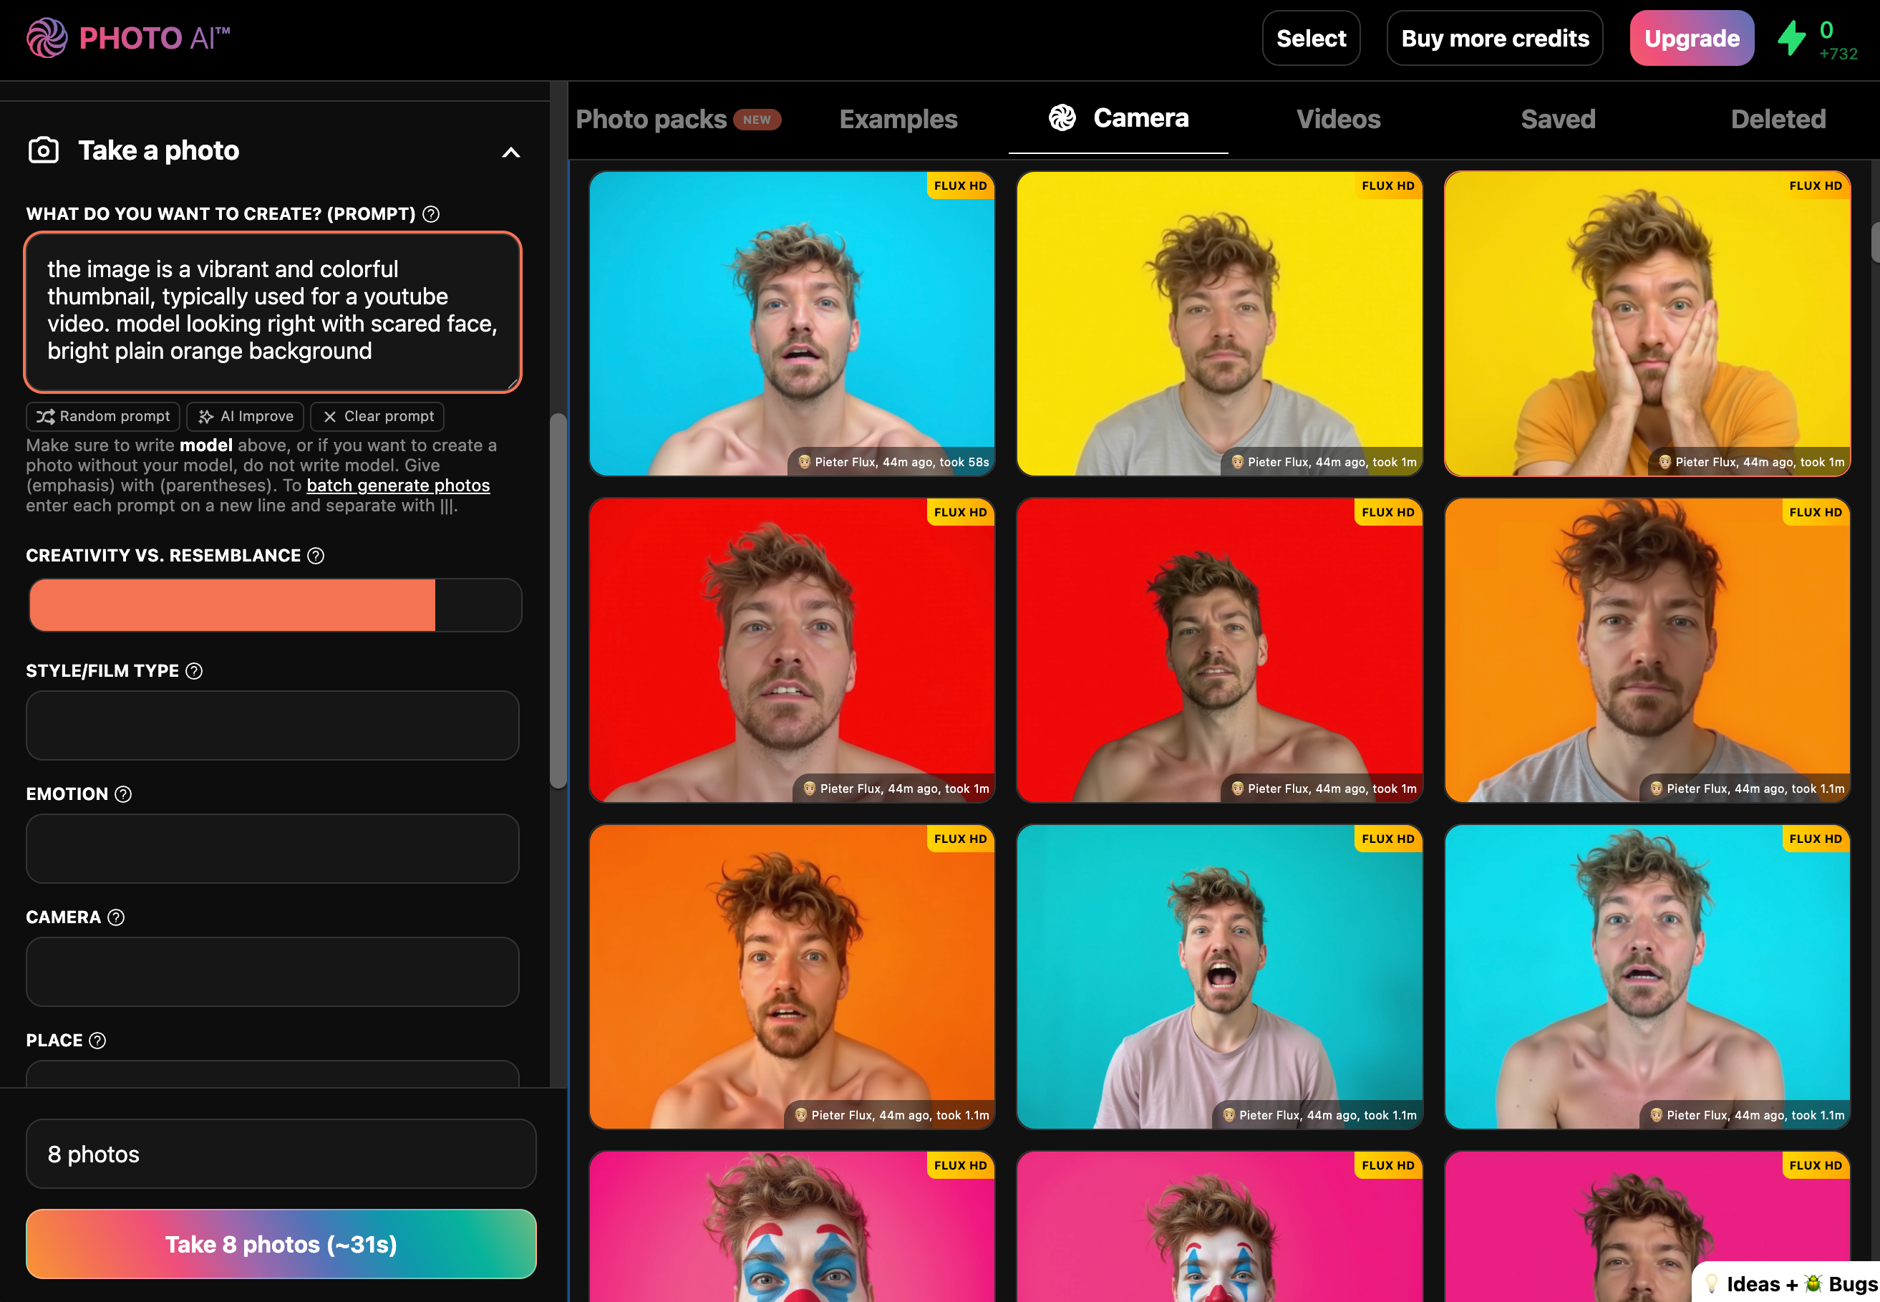Click the Photo AI logo icon

click(47, 37)
